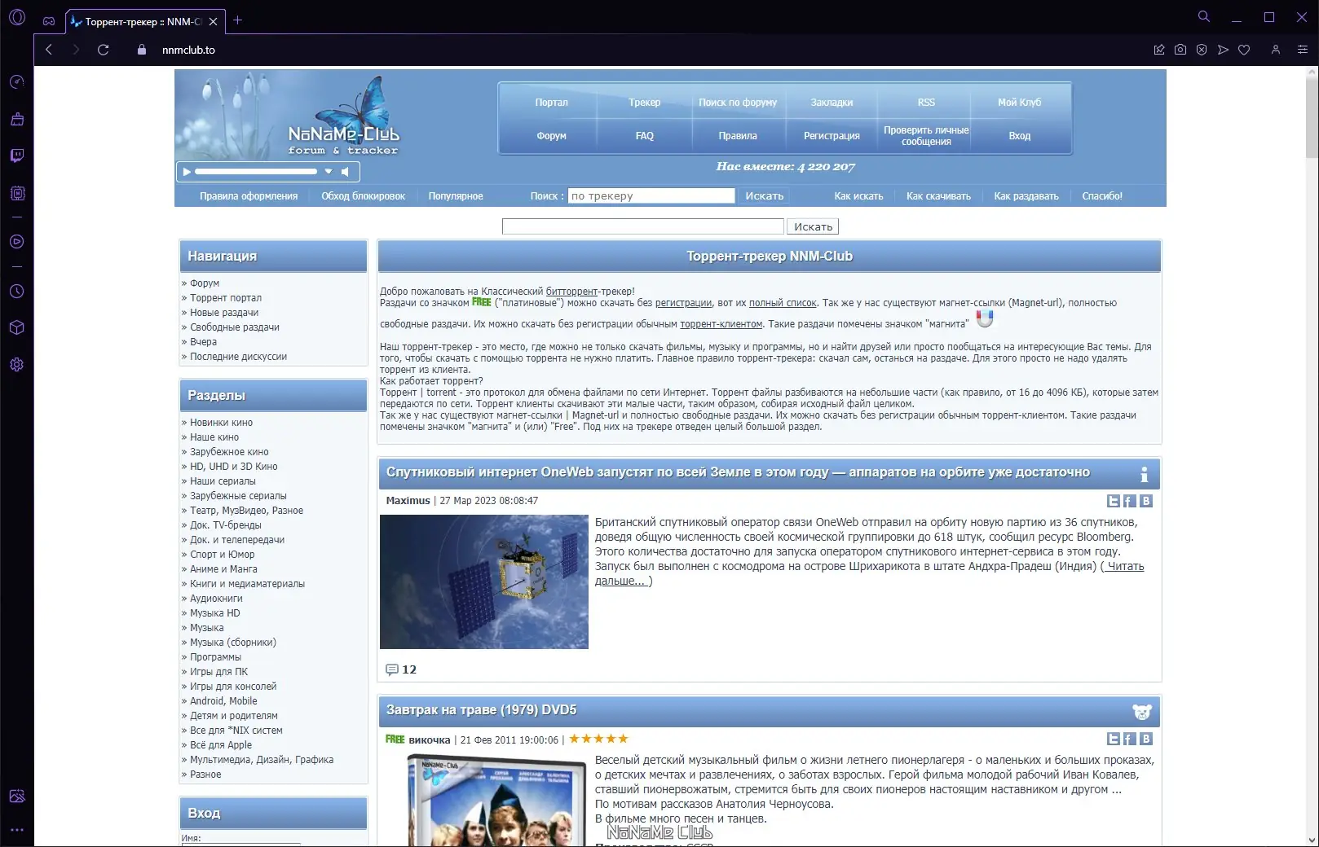Open Свободные раздачи in Навигация
Screen dimensions: 1319x847
click(235, 327)
